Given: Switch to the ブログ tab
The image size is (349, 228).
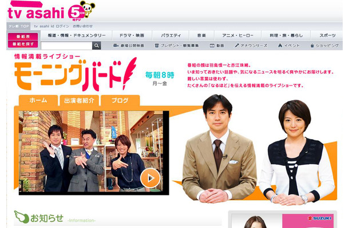Looking at the screenshot, I should [x=120, y=100].
